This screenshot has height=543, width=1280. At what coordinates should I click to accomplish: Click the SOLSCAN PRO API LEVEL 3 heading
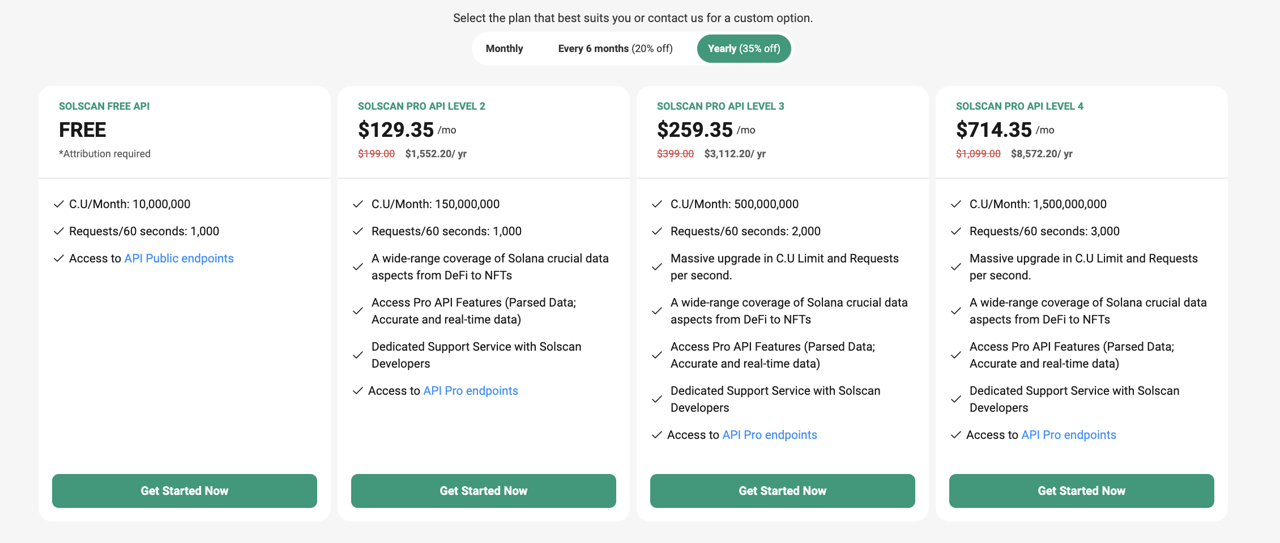720,106
